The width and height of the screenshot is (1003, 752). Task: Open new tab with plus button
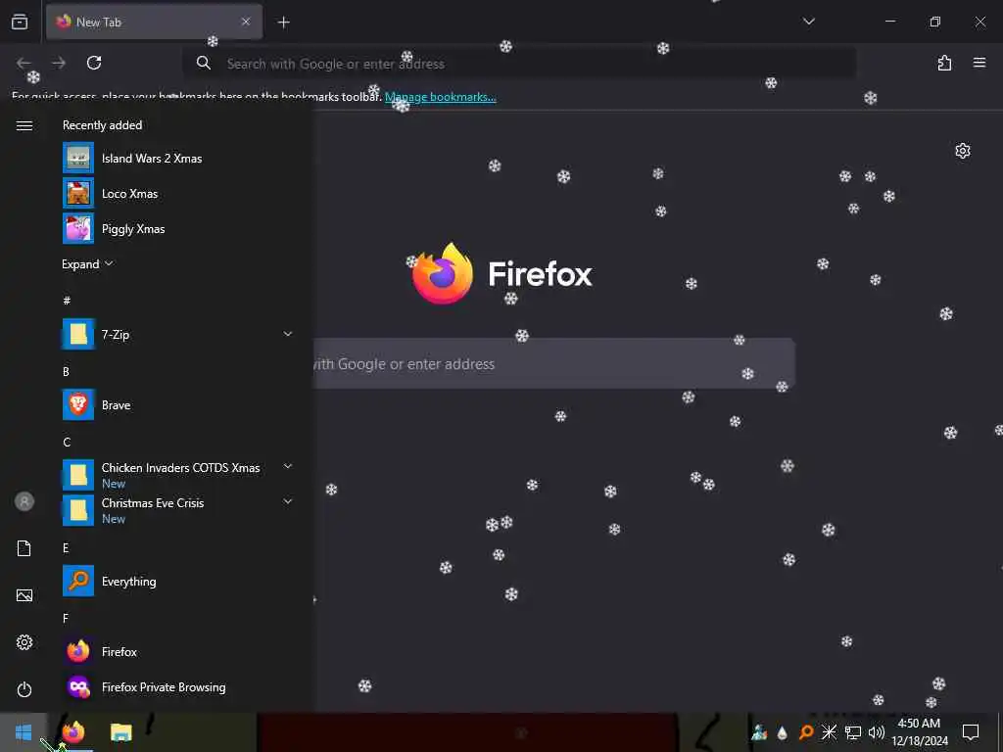point(283,23)
